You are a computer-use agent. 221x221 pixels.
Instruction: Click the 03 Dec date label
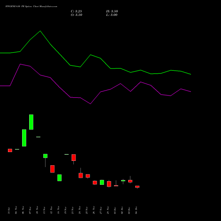(129, 210)
